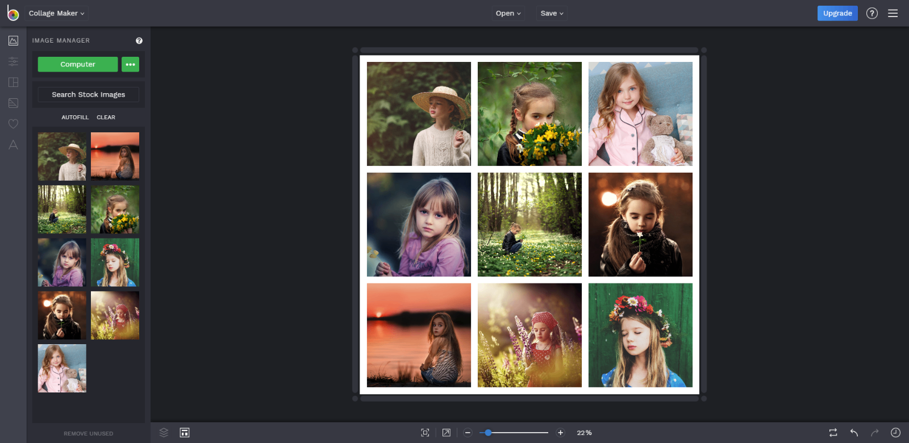Click REMOVE UNUSED at panel bottom
Screen dimensions: 909x443
pos(89,433)
